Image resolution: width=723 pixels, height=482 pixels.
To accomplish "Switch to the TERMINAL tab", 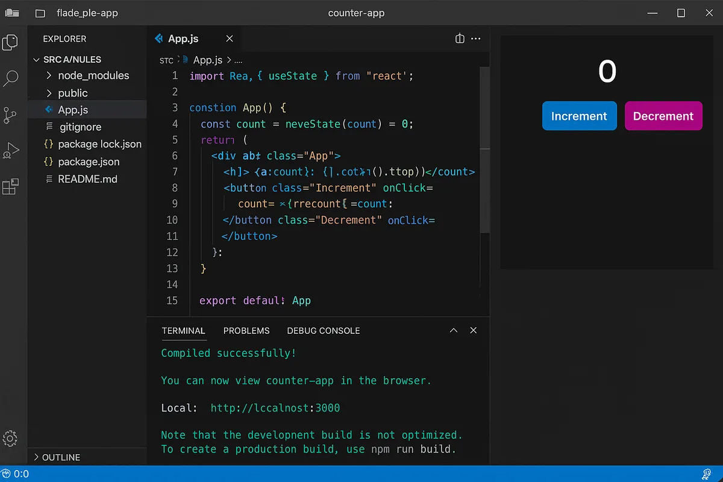I will point(183,331).
